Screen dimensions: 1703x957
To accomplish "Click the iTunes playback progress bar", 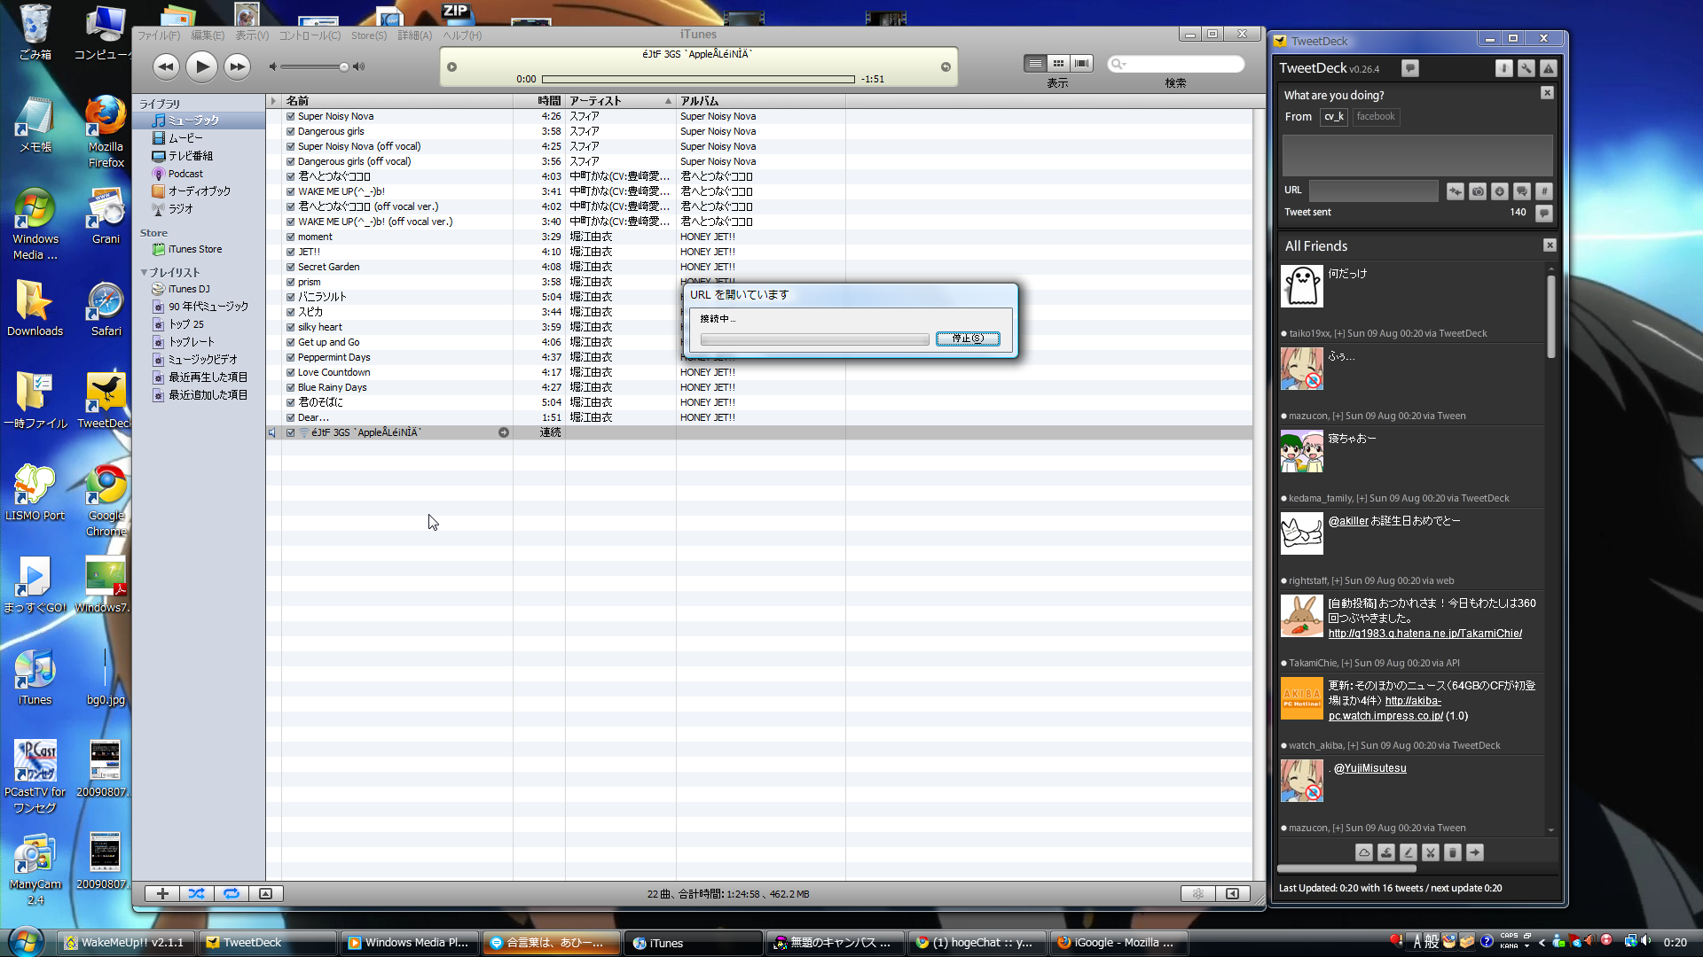I will [698, 79].
